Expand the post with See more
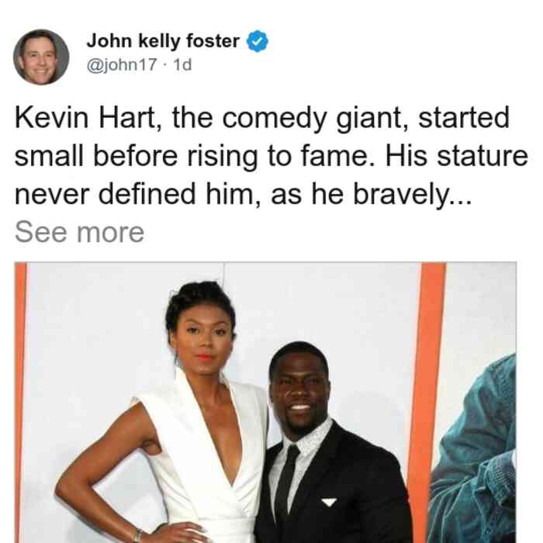543x543 pixels. point(79,232)
